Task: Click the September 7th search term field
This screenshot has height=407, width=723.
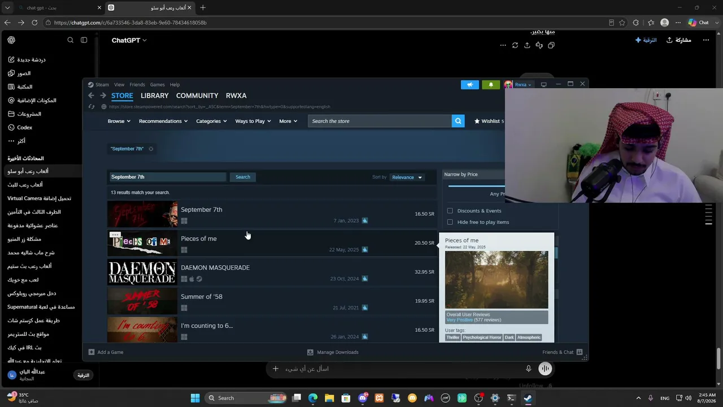Action: tap(168, 177)
